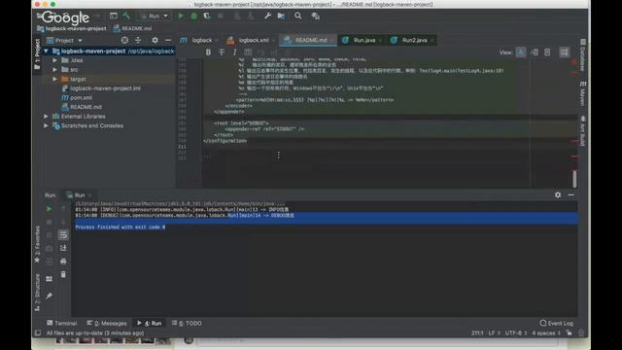The width and height of the screenshot is (622, 350).
Task: Click the Search Everywhere magnifier icon
Action: click(x=298, y=16)
